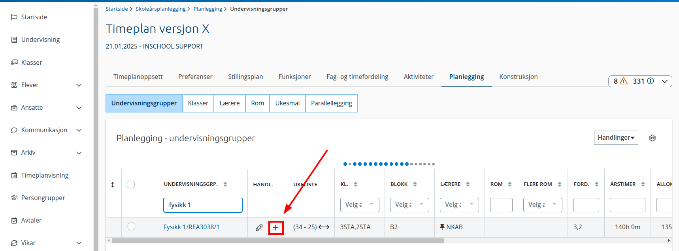
Task: Click the Rom filter input field
Action: [501, 205]
